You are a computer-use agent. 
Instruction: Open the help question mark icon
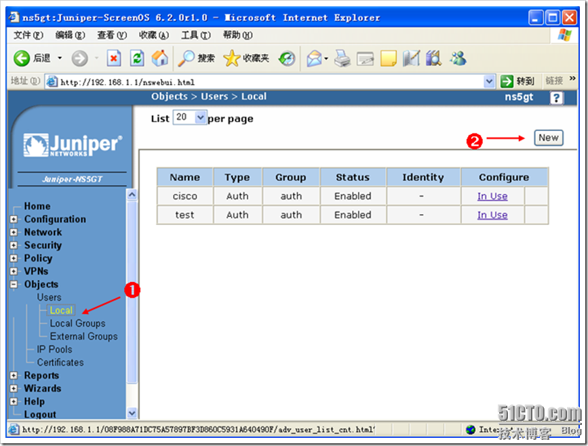tap(557, 98)
